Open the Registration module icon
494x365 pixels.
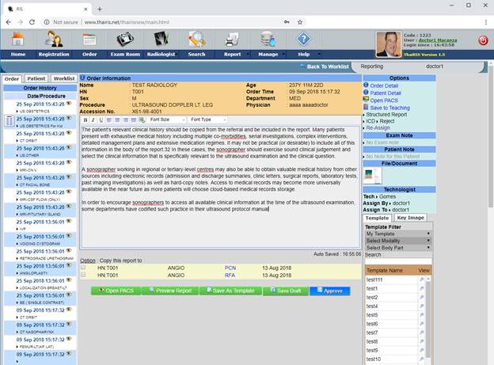pos(55,40)
